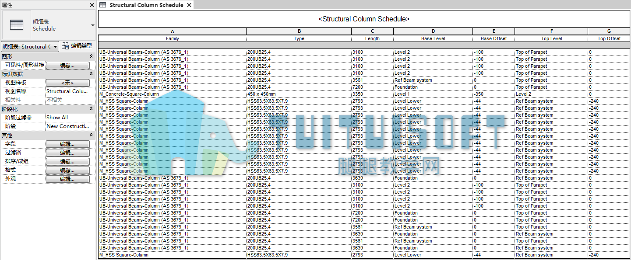Viewport: 631px width, 260px height.
Task: Click the 视图名称 value field
Action: click(x=68, y=91)
